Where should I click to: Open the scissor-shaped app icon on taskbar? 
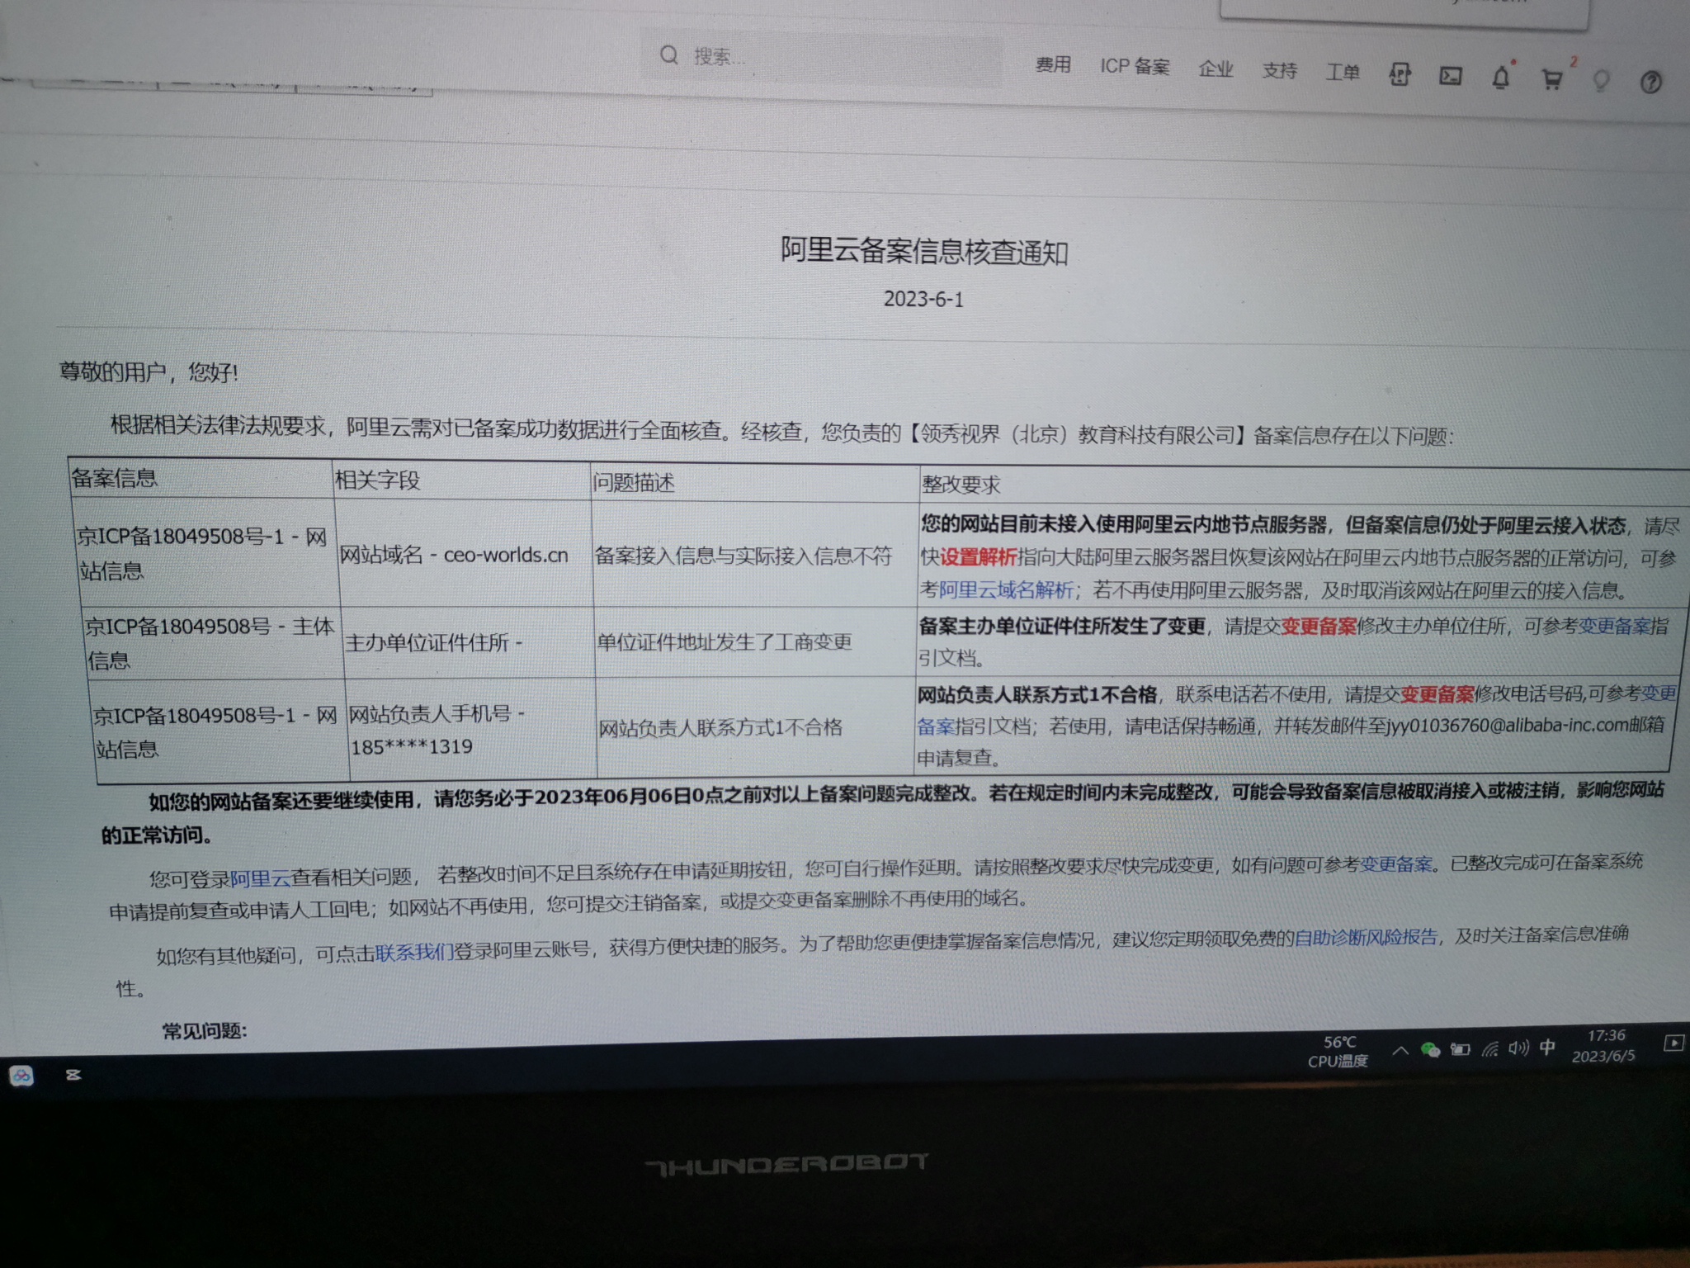click(73, 1075)
